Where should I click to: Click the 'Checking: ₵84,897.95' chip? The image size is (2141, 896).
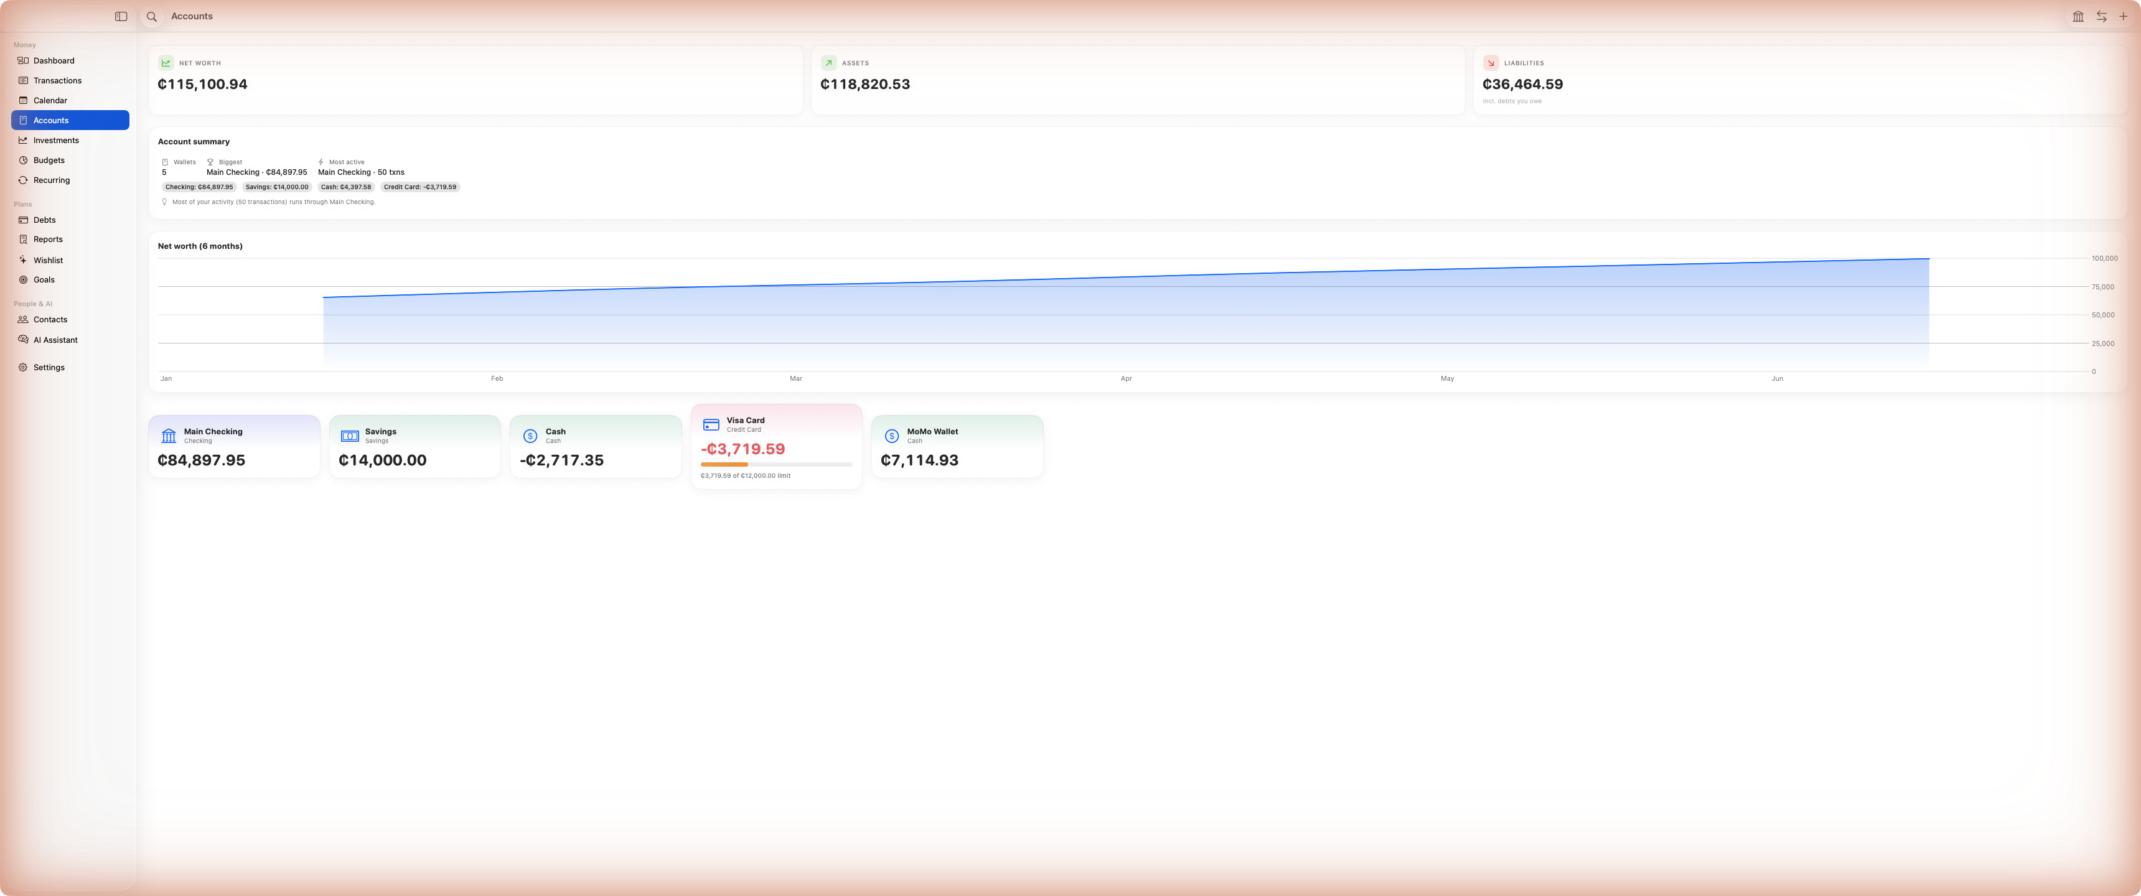coord(199,187)
